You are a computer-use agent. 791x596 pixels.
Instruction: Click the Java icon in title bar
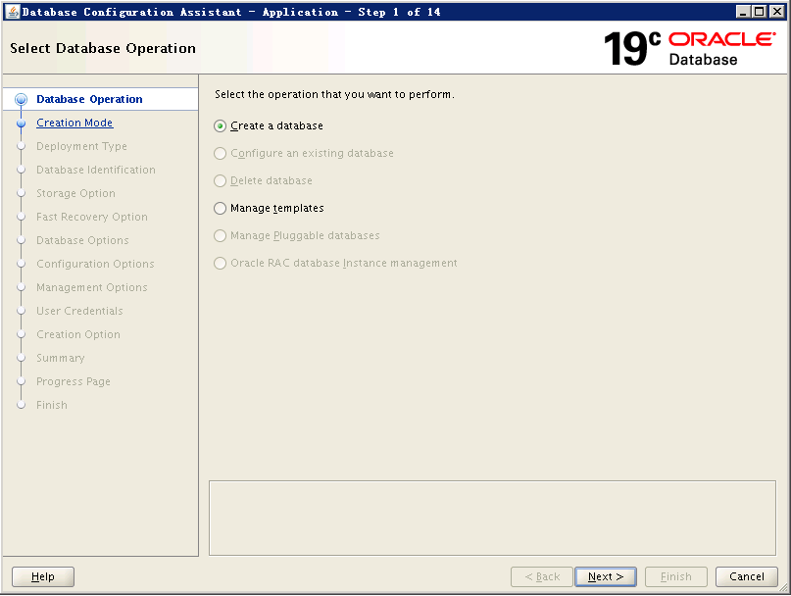13,12
